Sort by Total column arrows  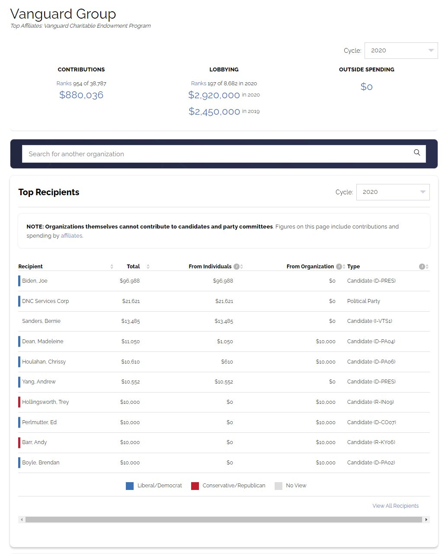148,267
